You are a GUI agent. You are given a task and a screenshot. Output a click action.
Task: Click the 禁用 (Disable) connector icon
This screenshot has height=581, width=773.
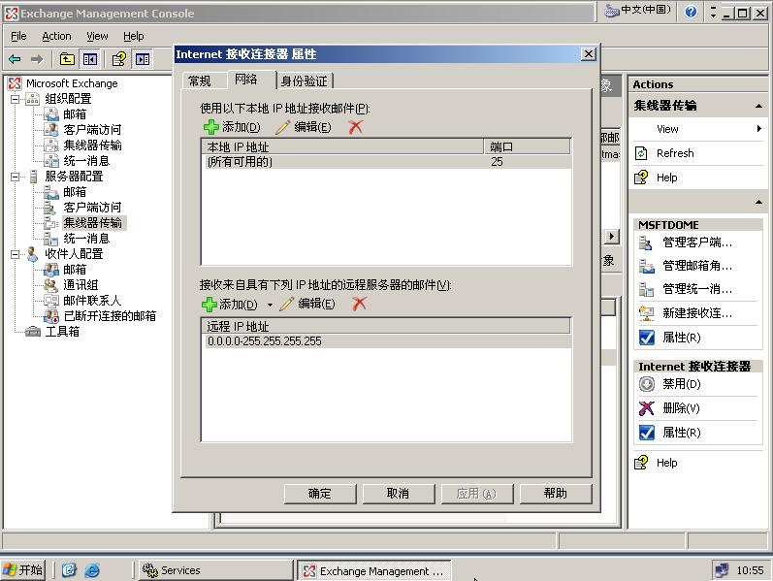[647, 384]
